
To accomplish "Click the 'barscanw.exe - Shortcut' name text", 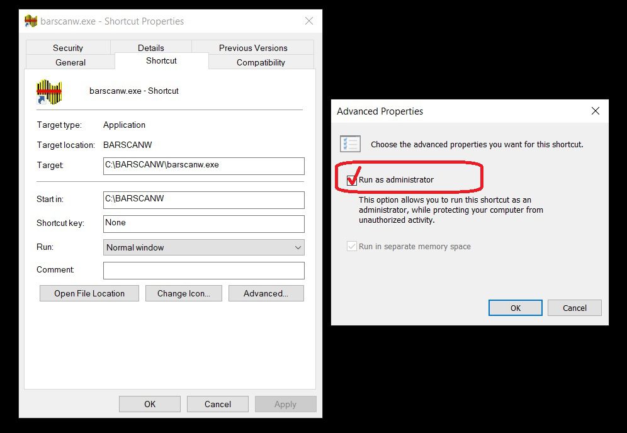I will pos(134,91).
